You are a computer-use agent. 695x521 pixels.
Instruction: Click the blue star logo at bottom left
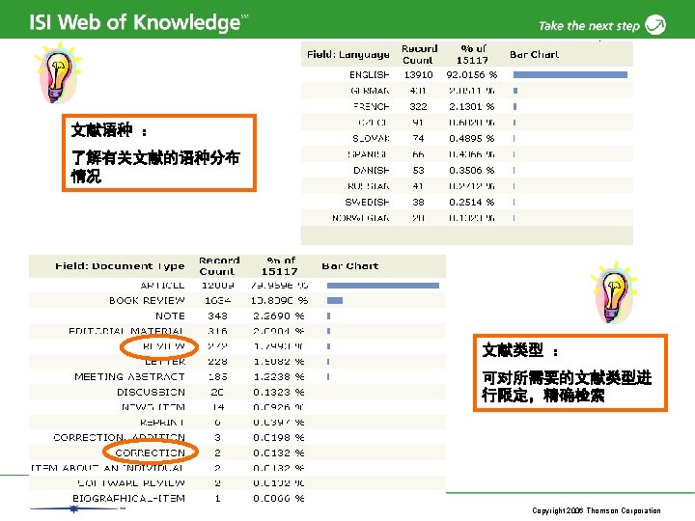(x=74, y=509)
